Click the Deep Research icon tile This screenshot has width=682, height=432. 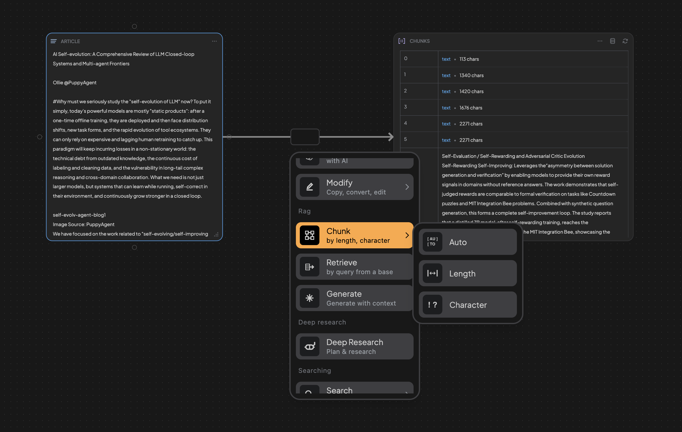(309, 346)
